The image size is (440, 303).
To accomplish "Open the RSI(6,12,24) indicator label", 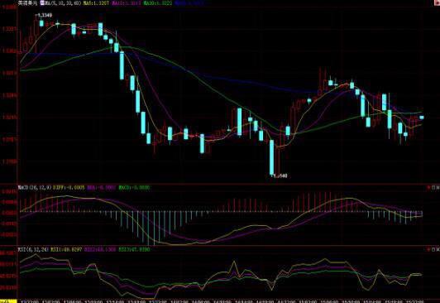I will pyautogui.click(x=33, y=249).
